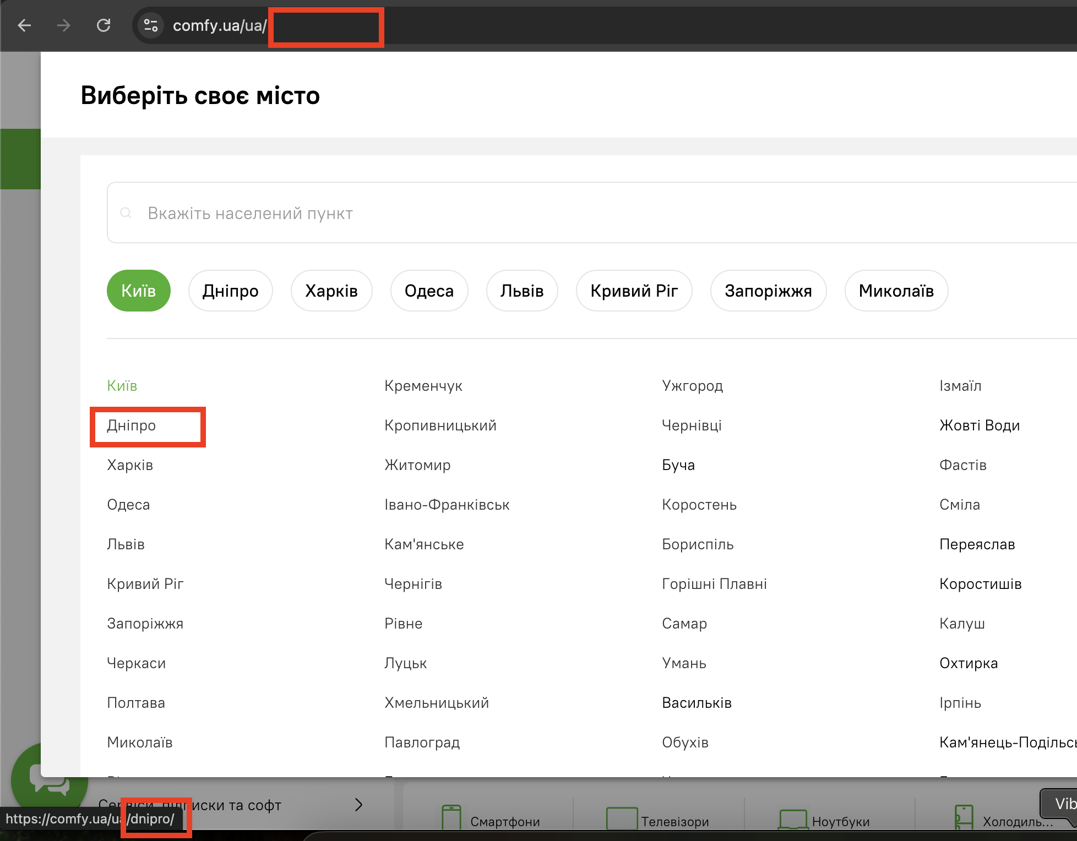Click Київ in the city list
The width and height of the screenshot is (1077, 841).
122,386
